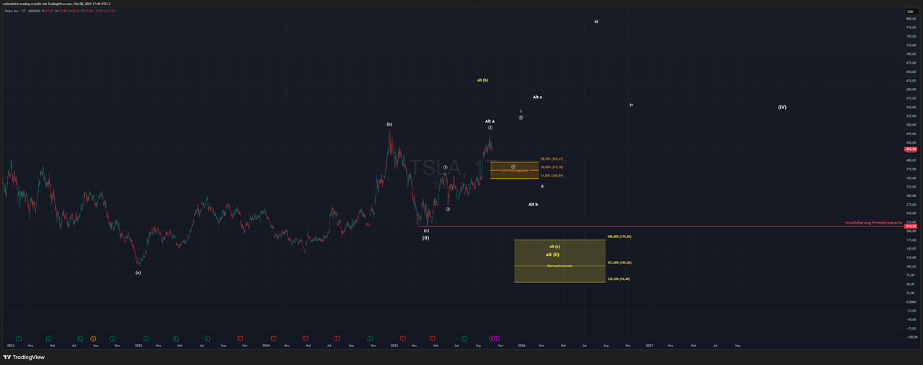Select the yellow 'alt (b)' wave label
The width and height of the screenshot is (923, 365).
pyautogui.click(x=482, y=80)
